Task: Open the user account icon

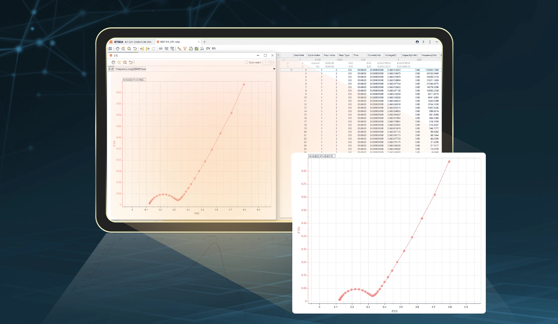Action: tap(417, 42)
